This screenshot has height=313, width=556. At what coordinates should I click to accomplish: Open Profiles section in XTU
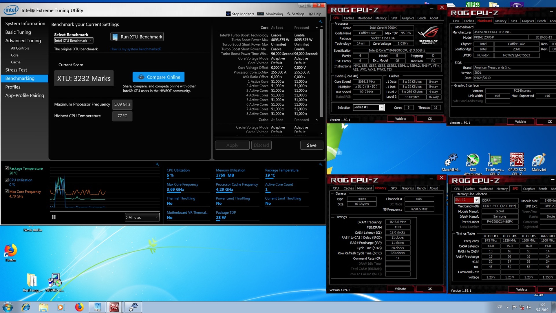coord(13,87)
